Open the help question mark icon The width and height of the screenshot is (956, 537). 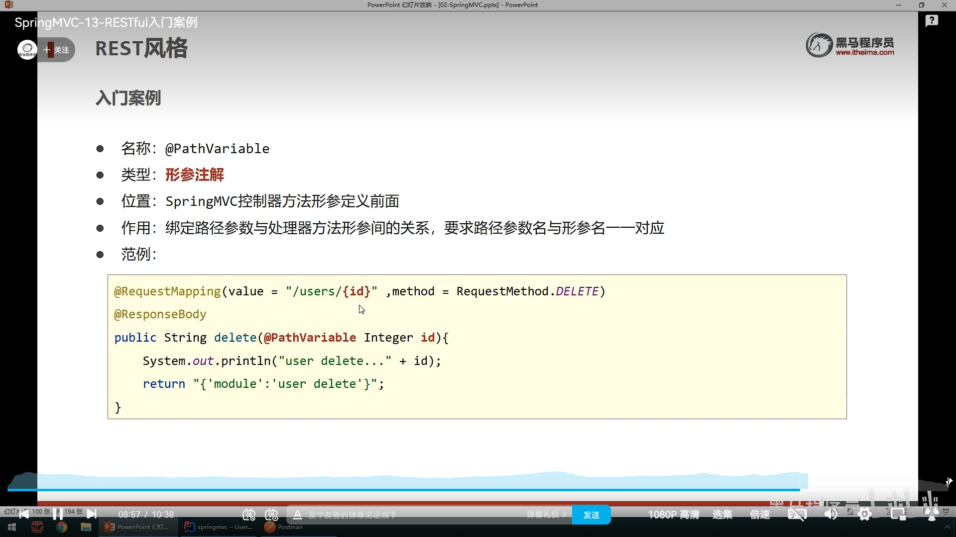point(931,21)
